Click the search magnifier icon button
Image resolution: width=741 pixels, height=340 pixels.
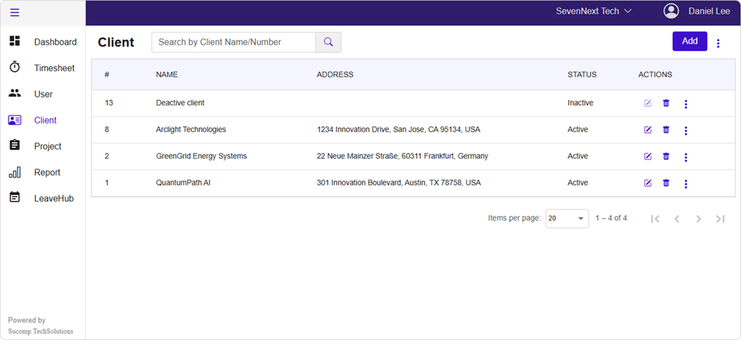coord(328,42)
